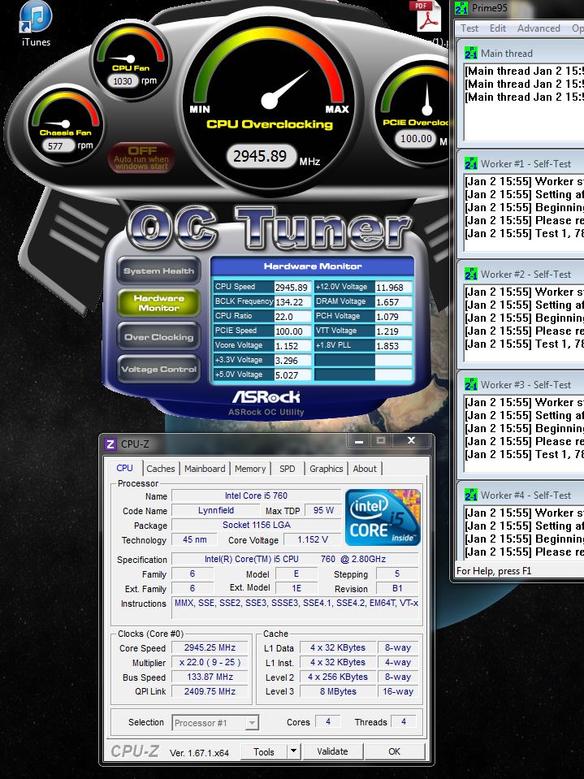Open the Test menu in Prime95

tap(469, 28)
